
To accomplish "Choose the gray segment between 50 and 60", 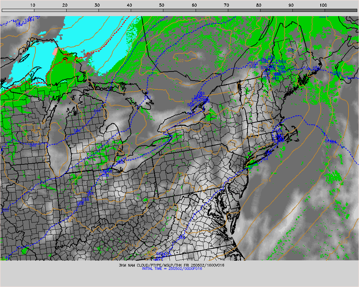I will (x=179, y=10).
